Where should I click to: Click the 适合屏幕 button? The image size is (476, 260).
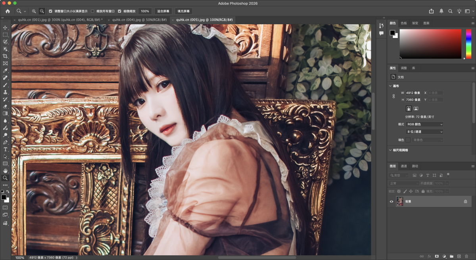(x=163, y=11)
